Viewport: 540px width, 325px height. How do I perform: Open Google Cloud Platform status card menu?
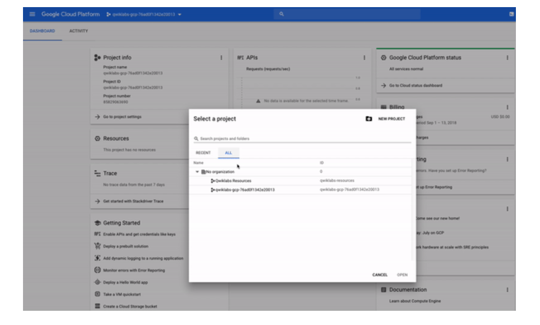pyautogui.click(x=507, y=58)
